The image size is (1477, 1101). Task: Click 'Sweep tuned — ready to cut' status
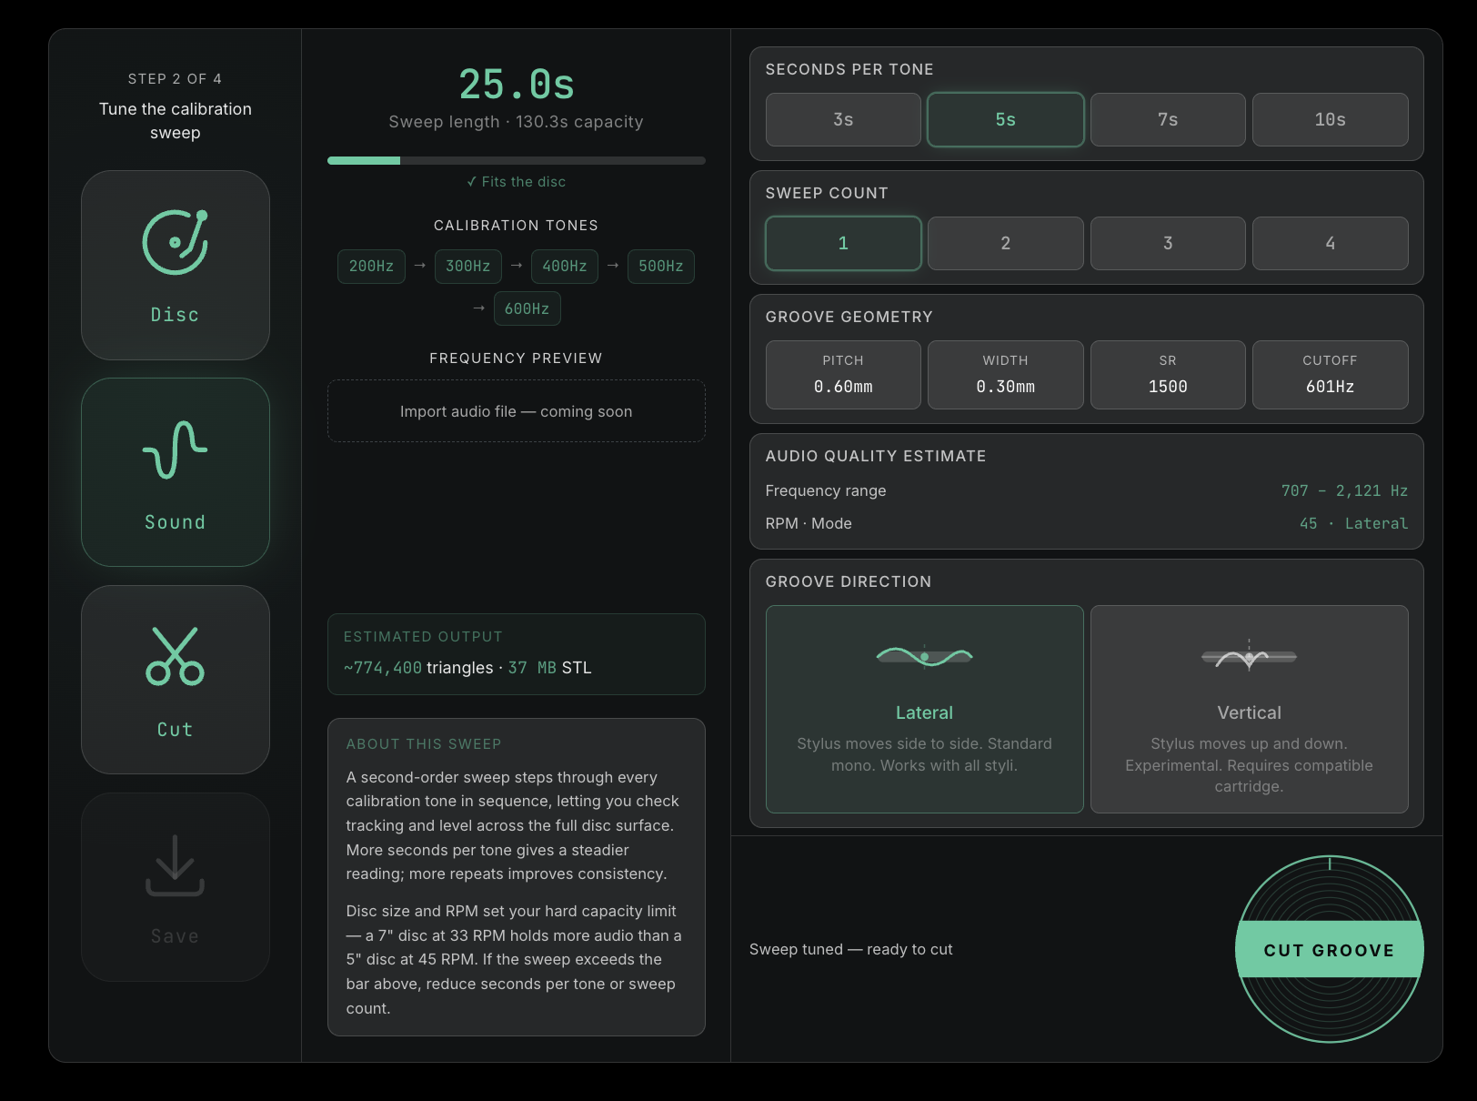pyautogui.click(x=850, y=949)
